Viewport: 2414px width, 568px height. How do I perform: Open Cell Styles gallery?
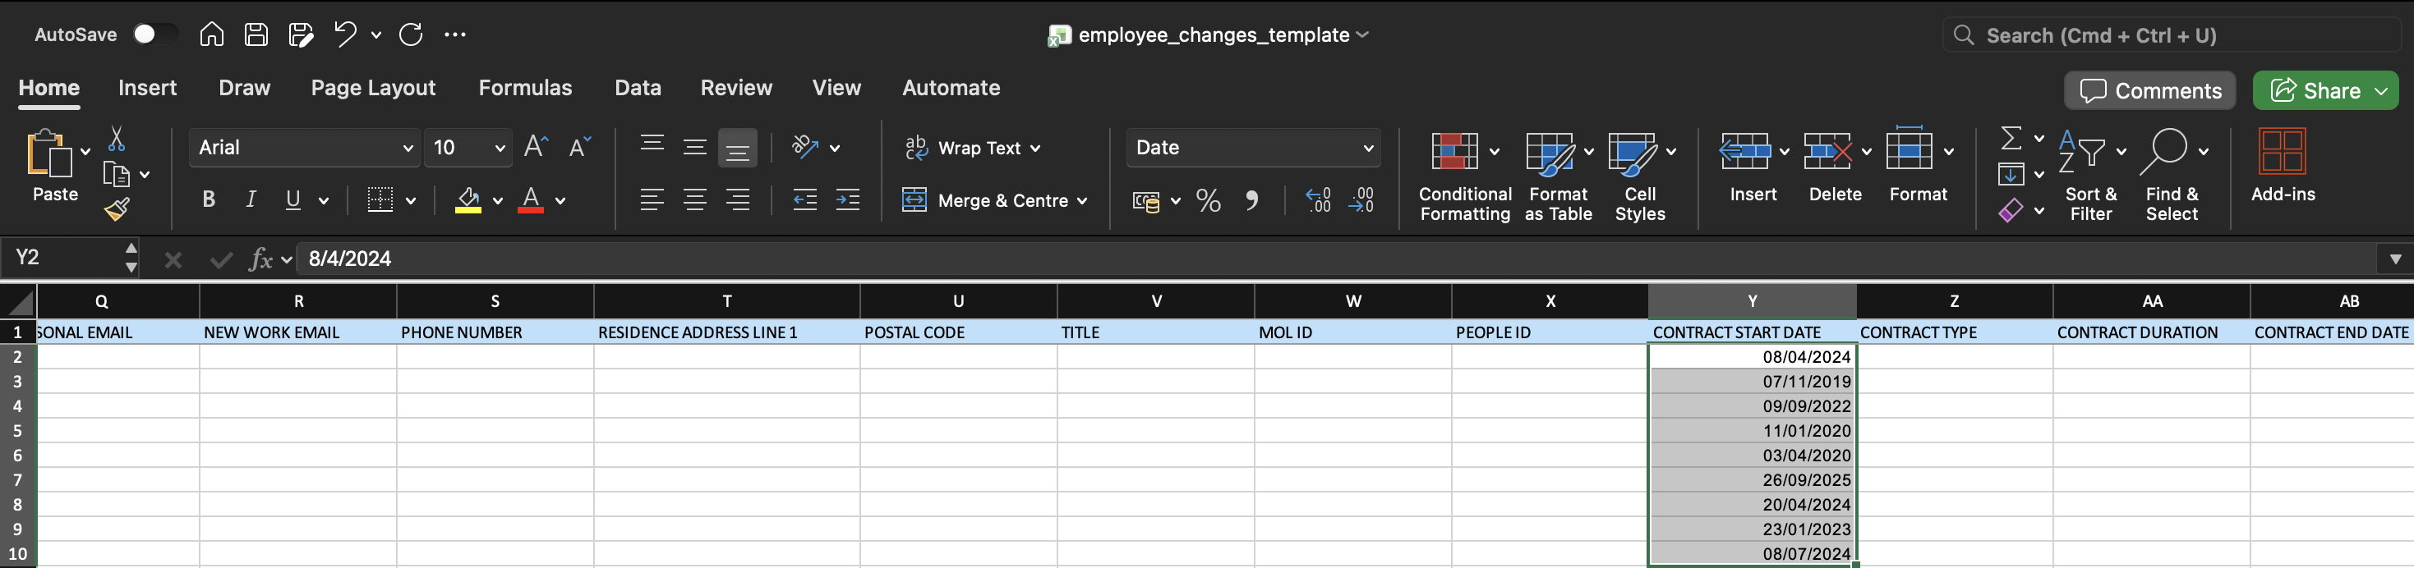pyautogui.click(x=1640, y=176)
